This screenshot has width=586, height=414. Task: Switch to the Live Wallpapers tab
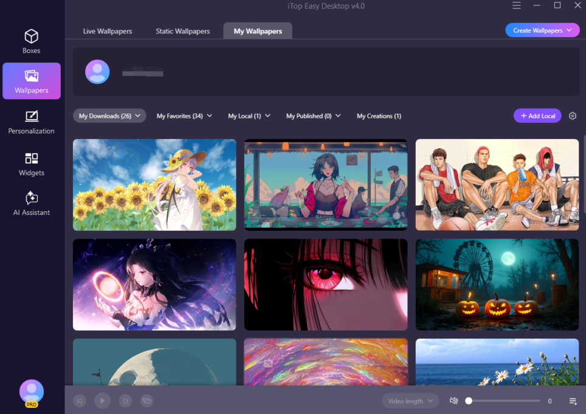(x=107, y=32)
